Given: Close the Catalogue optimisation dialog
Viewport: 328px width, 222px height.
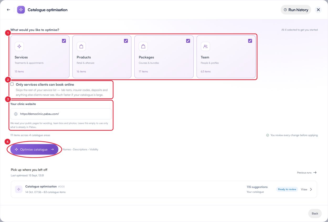Looking at the screenshot, I should [318, 10].
